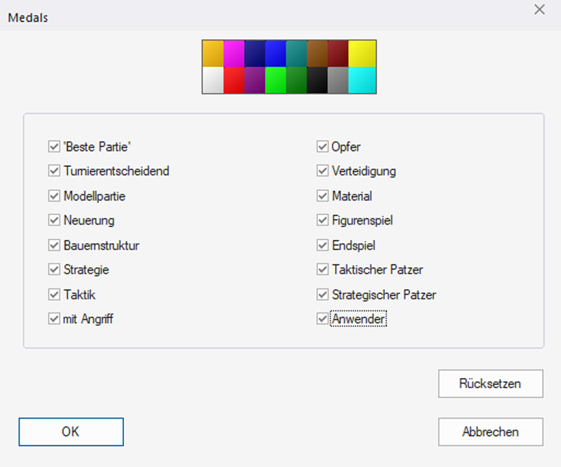Cancel with the Abbrechen button
Viewport: 561px width, 467px height.
click(x=490, y=431)
